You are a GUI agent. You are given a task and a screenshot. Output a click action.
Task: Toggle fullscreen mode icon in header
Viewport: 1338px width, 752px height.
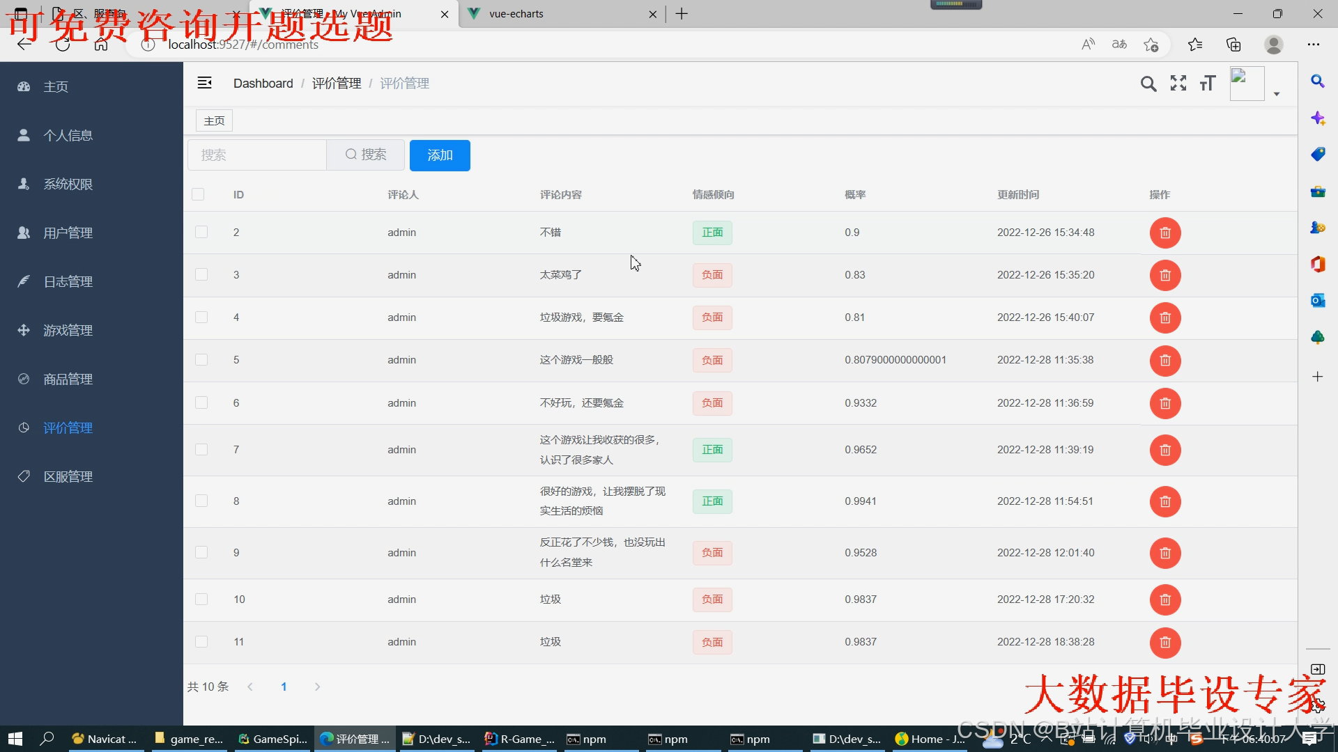click(x=1178, y=84)
